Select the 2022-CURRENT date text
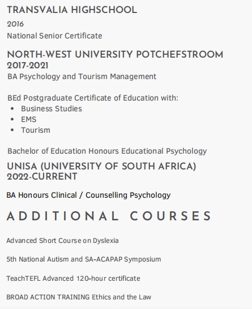This screenshot has width=252, height=309. pos(42,177)
